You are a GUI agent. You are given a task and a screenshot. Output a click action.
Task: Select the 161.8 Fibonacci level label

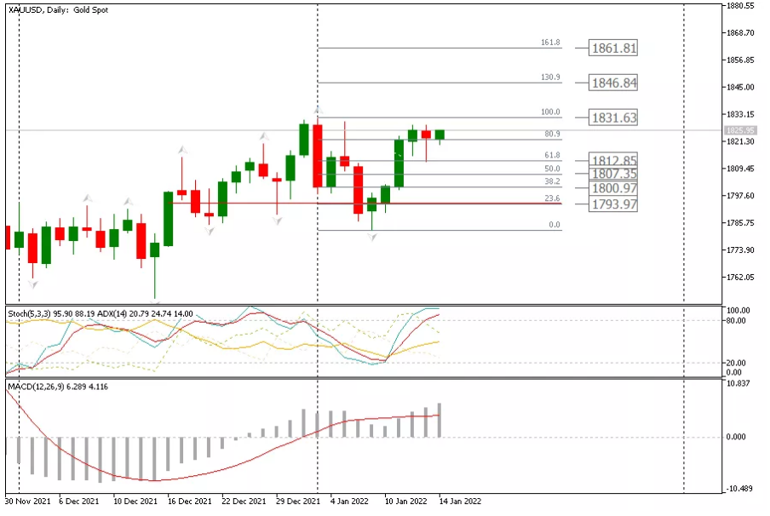(x=550, y=43)
